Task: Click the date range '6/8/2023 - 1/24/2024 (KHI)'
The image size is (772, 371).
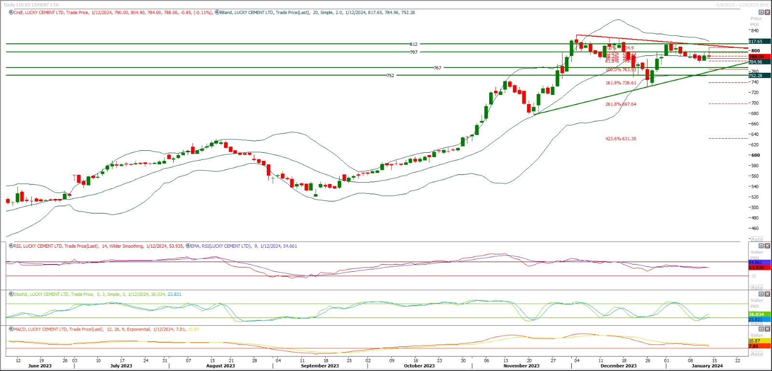Action: tap(743, 5)
